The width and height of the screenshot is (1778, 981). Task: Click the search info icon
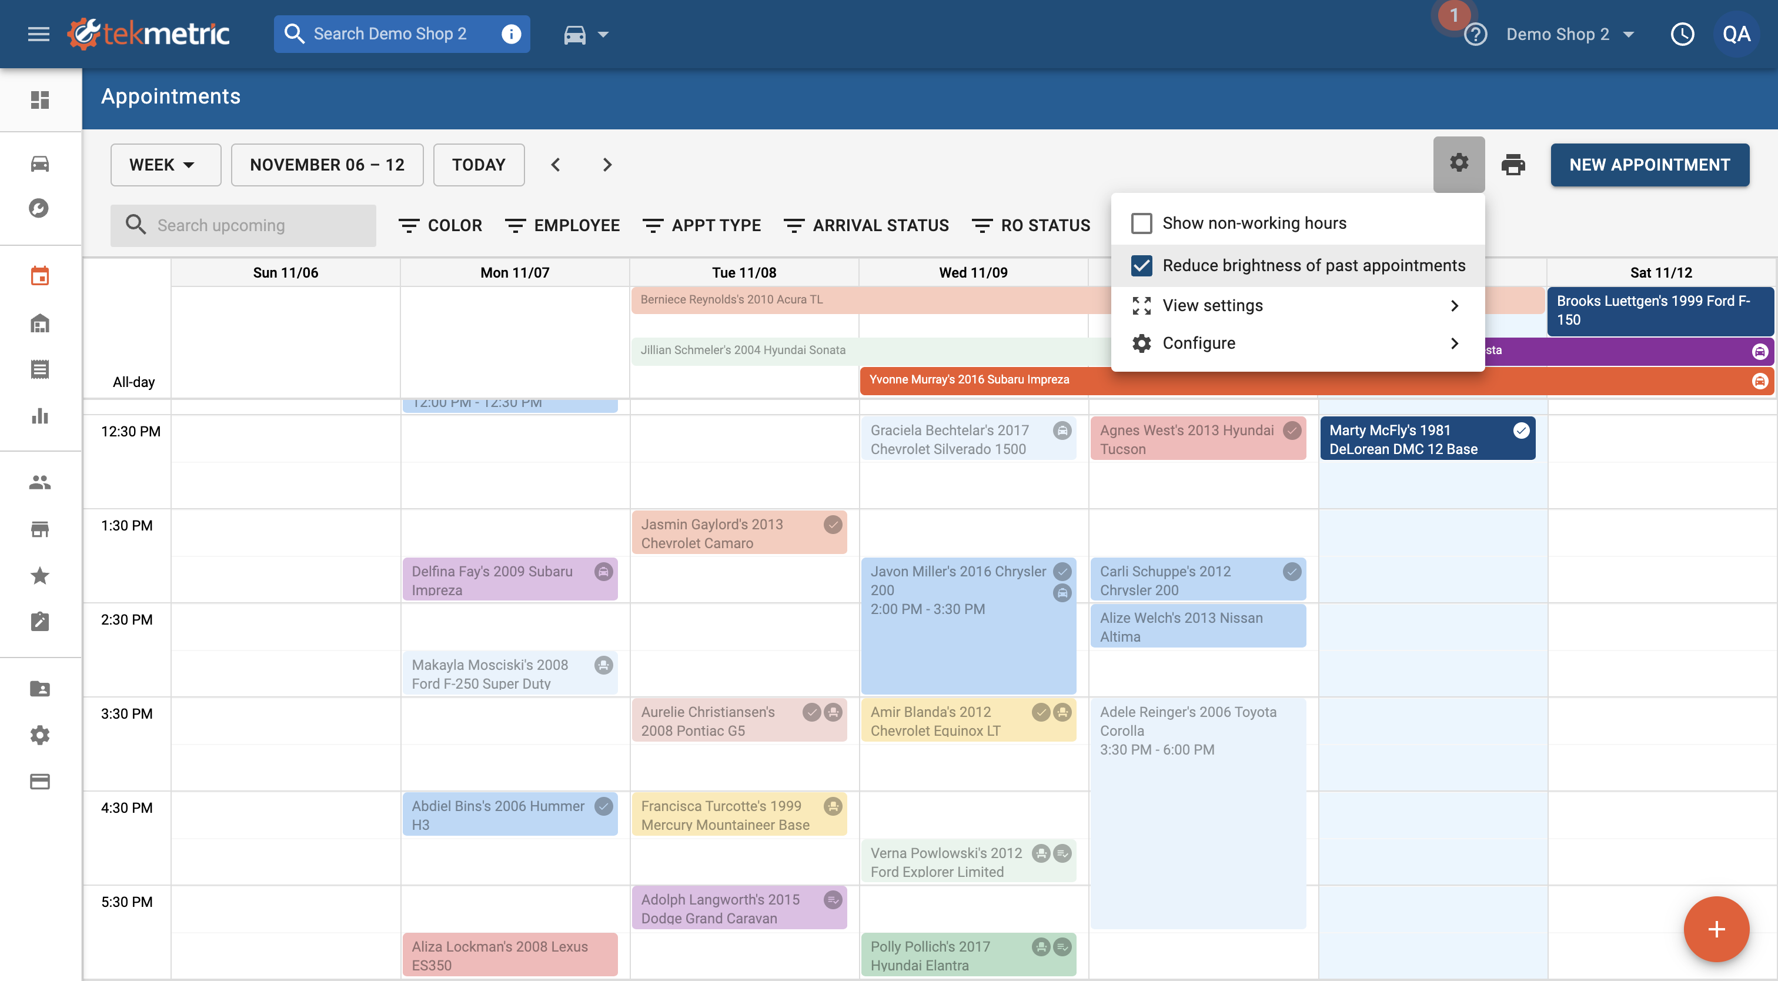511,34
